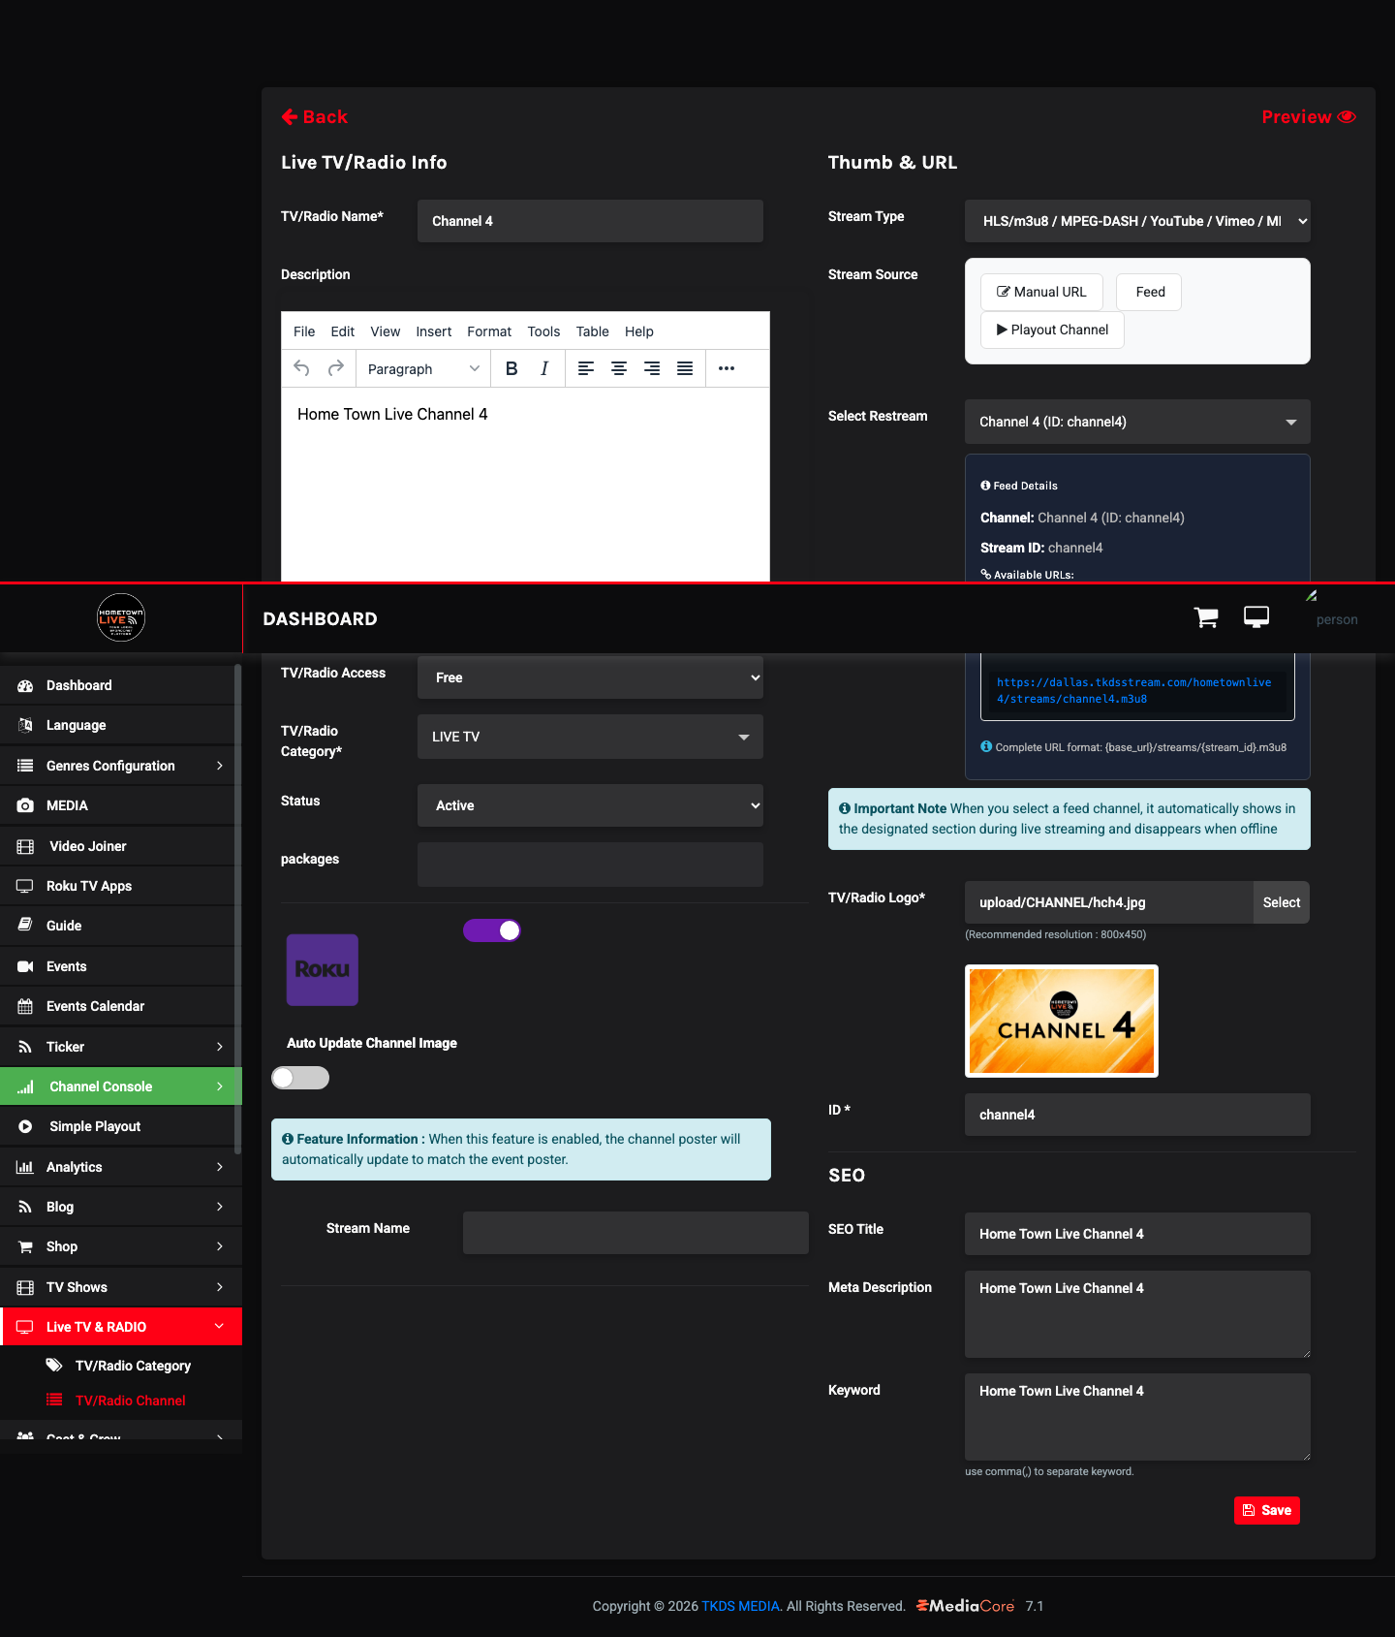
Task: Open the editor File menu
Action: click(304, 331)
